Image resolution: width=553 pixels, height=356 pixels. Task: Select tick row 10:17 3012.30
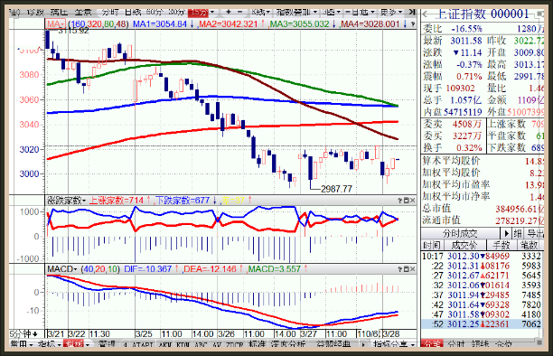pyautogui.click(x=482, y=256)
